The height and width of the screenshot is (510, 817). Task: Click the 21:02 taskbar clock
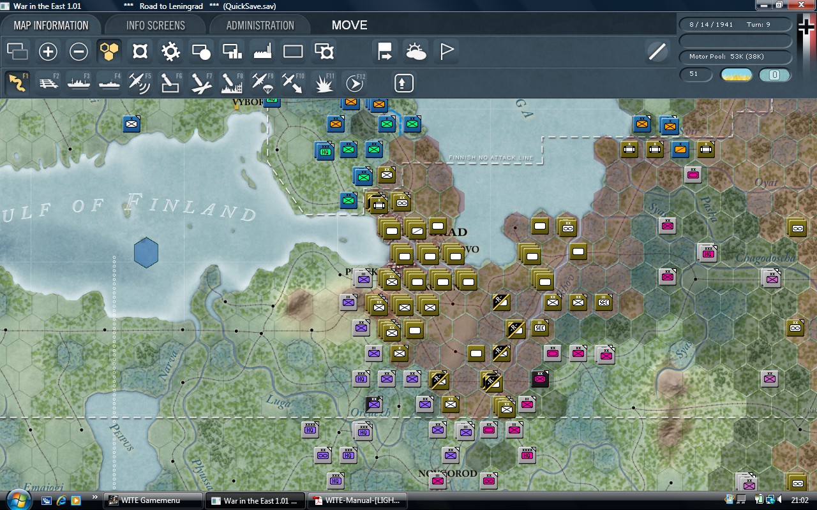(x=799, y=500)
